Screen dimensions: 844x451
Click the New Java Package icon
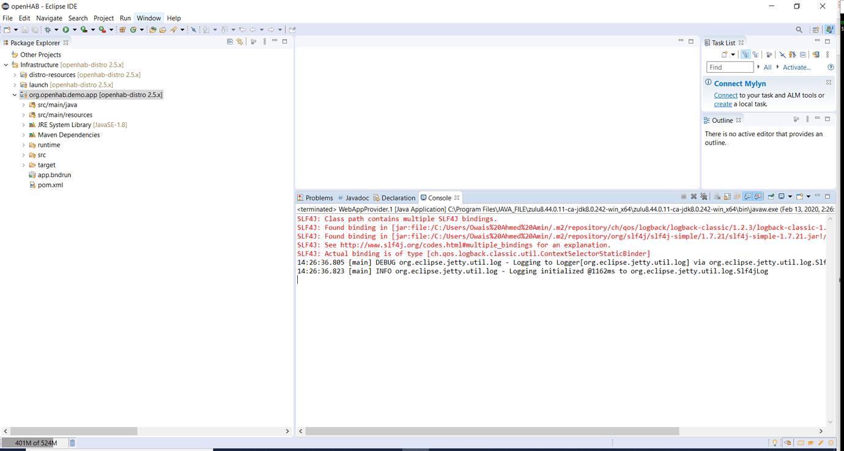pos(122,29)
